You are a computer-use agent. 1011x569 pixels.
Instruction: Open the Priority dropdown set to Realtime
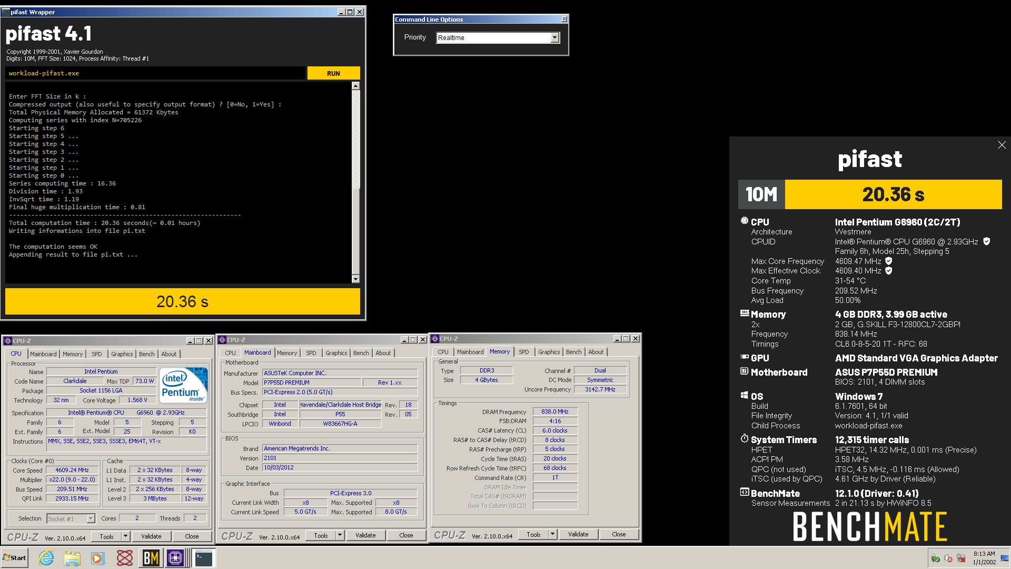(x=554, y=37)
